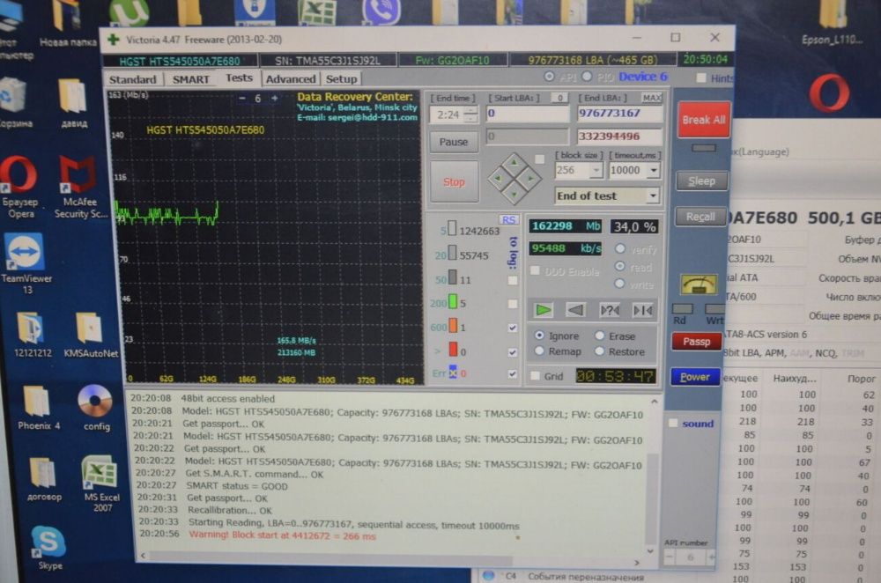The image size is (881, 583).
Task: Click the Rd indicator box
Action: (x=682, y=309)
